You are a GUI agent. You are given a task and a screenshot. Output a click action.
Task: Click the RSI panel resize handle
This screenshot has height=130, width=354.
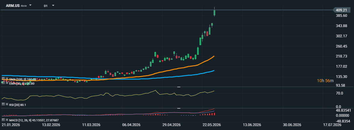coord(179,87)
